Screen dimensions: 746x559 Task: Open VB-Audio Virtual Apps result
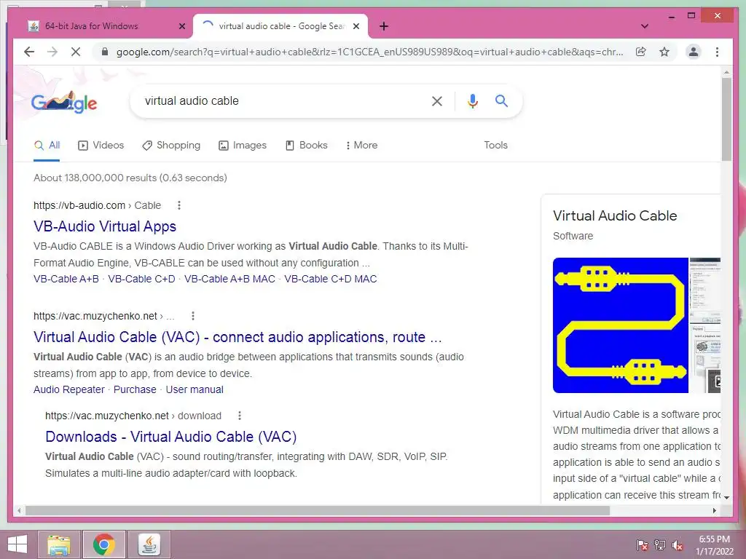click(105, 226)
